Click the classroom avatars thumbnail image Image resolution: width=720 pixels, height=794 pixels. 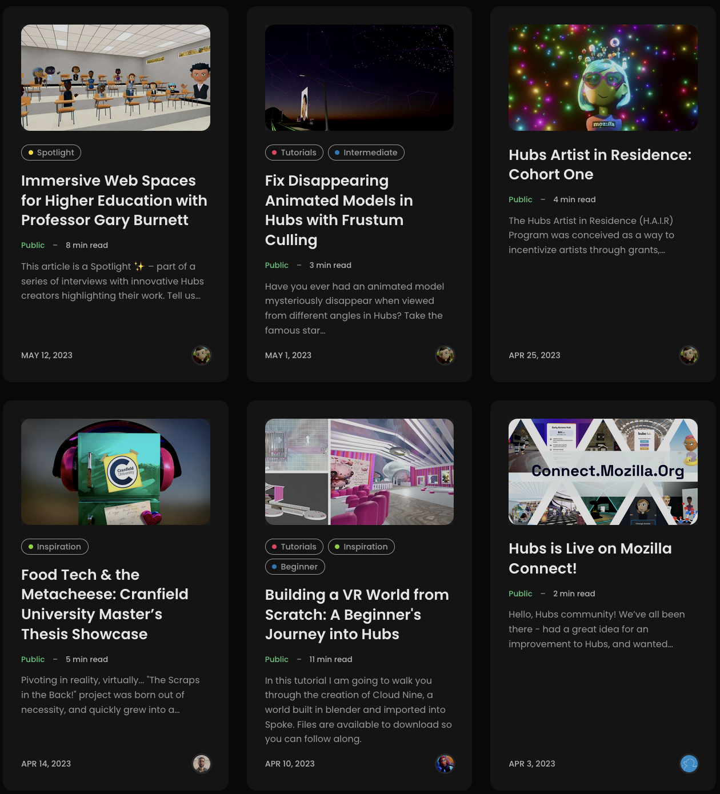pos(115,78)
